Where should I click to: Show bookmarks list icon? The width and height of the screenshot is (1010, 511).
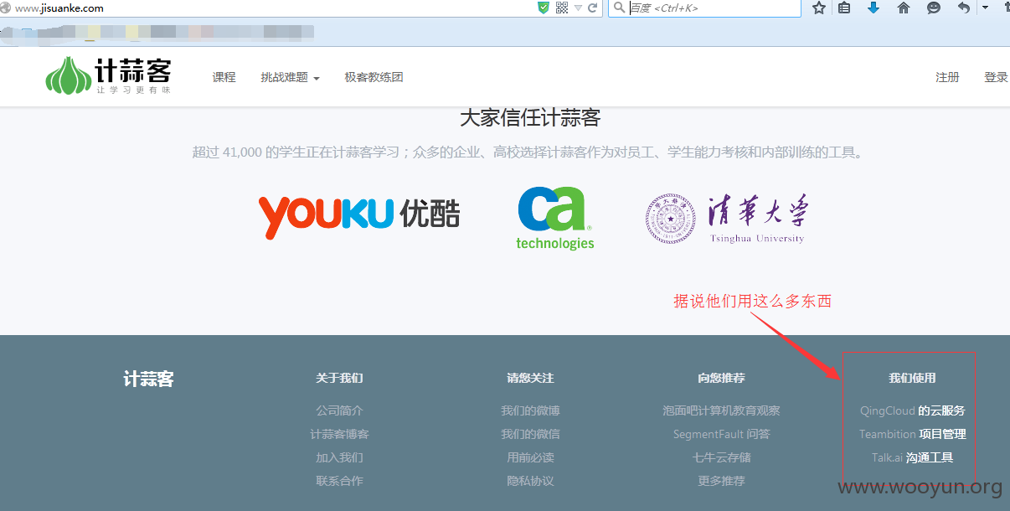(844, 8)
